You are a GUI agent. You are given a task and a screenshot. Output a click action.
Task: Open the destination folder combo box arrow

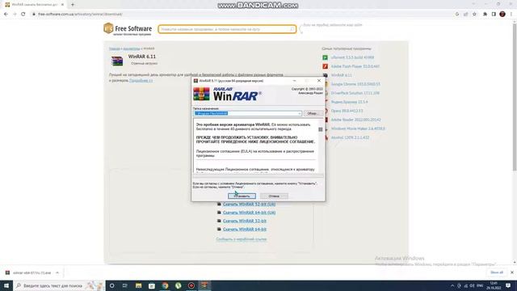point(300,113)
